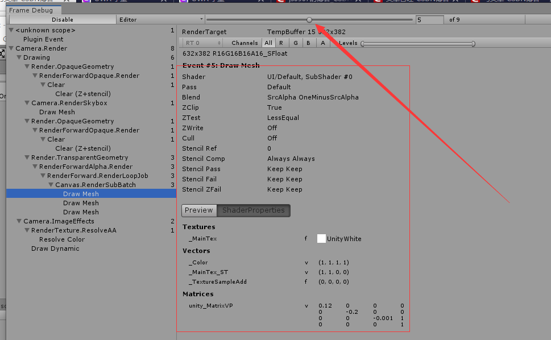551x340 pixels.
Task: Click the 'Always Always' Stencil Comp value
Action: pyautogui.click(x=291, y=159)
